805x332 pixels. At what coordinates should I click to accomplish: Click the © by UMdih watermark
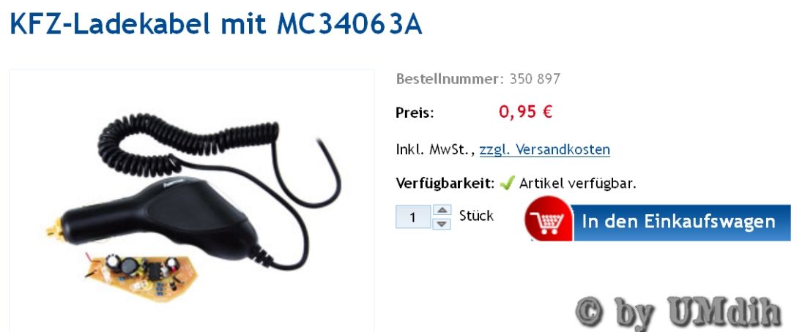tap(678, 311)
